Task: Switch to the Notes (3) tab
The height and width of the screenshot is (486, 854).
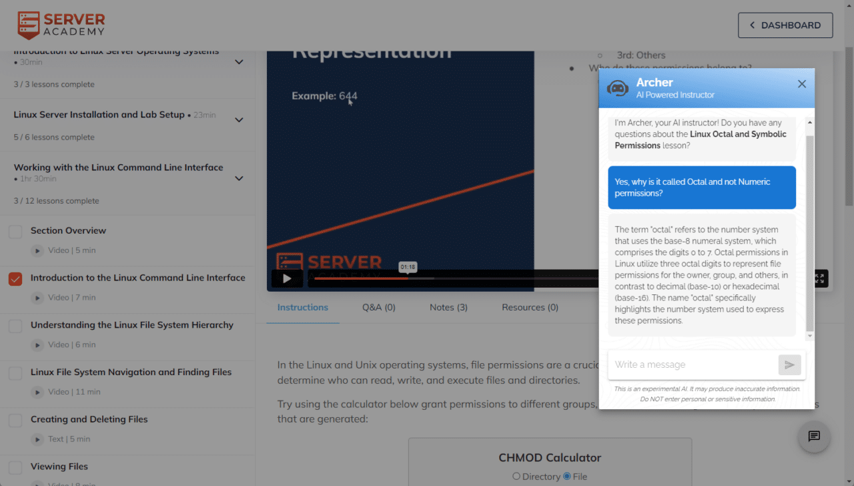Action: (x=448, y=307)
